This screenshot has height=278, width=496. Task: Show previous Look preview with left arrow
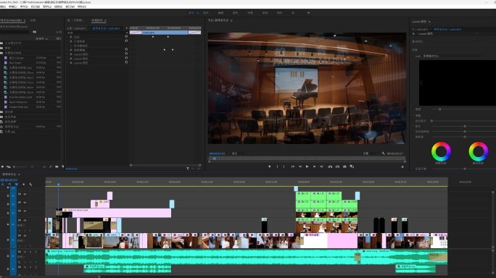tap(421, 83)
